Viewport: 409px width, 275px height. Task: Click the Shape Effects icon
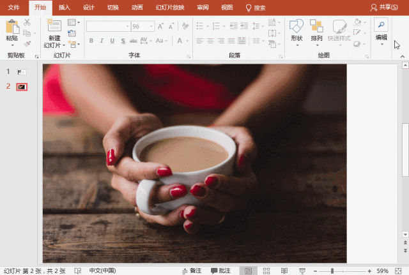pyautogui.click(x=357, y=44)
